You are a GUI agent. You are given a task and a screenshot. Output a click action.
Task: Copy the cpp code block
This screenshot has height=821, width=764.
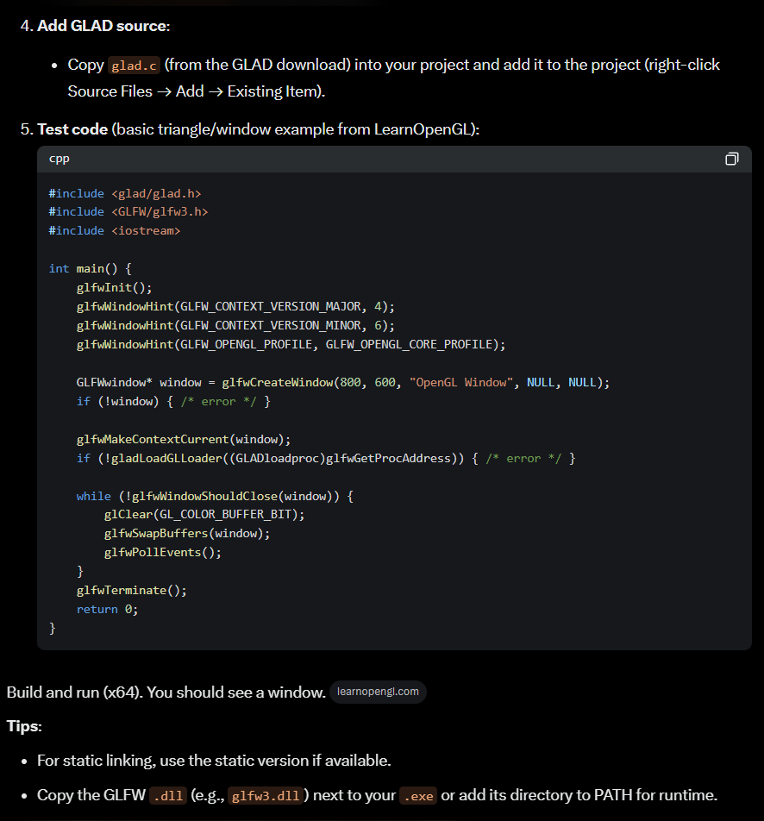pyautogui.click(x=731, y=159)
